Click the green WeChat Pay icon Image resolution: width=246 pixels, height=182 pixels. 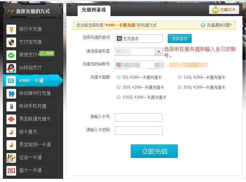click(11, 55)
